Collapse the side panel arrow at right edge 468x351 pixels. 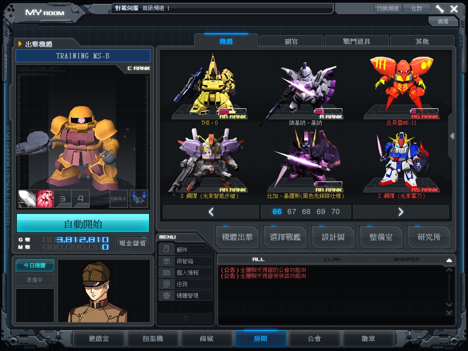click(x=452, y=136)
